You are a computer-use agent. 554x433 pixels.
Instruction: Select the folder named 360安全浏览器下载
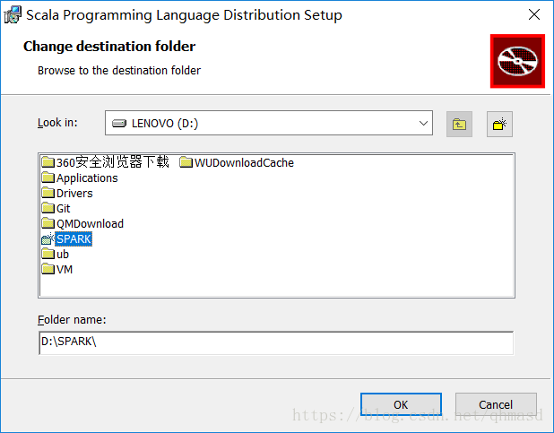pyautogui.click(x=113, y=162)
